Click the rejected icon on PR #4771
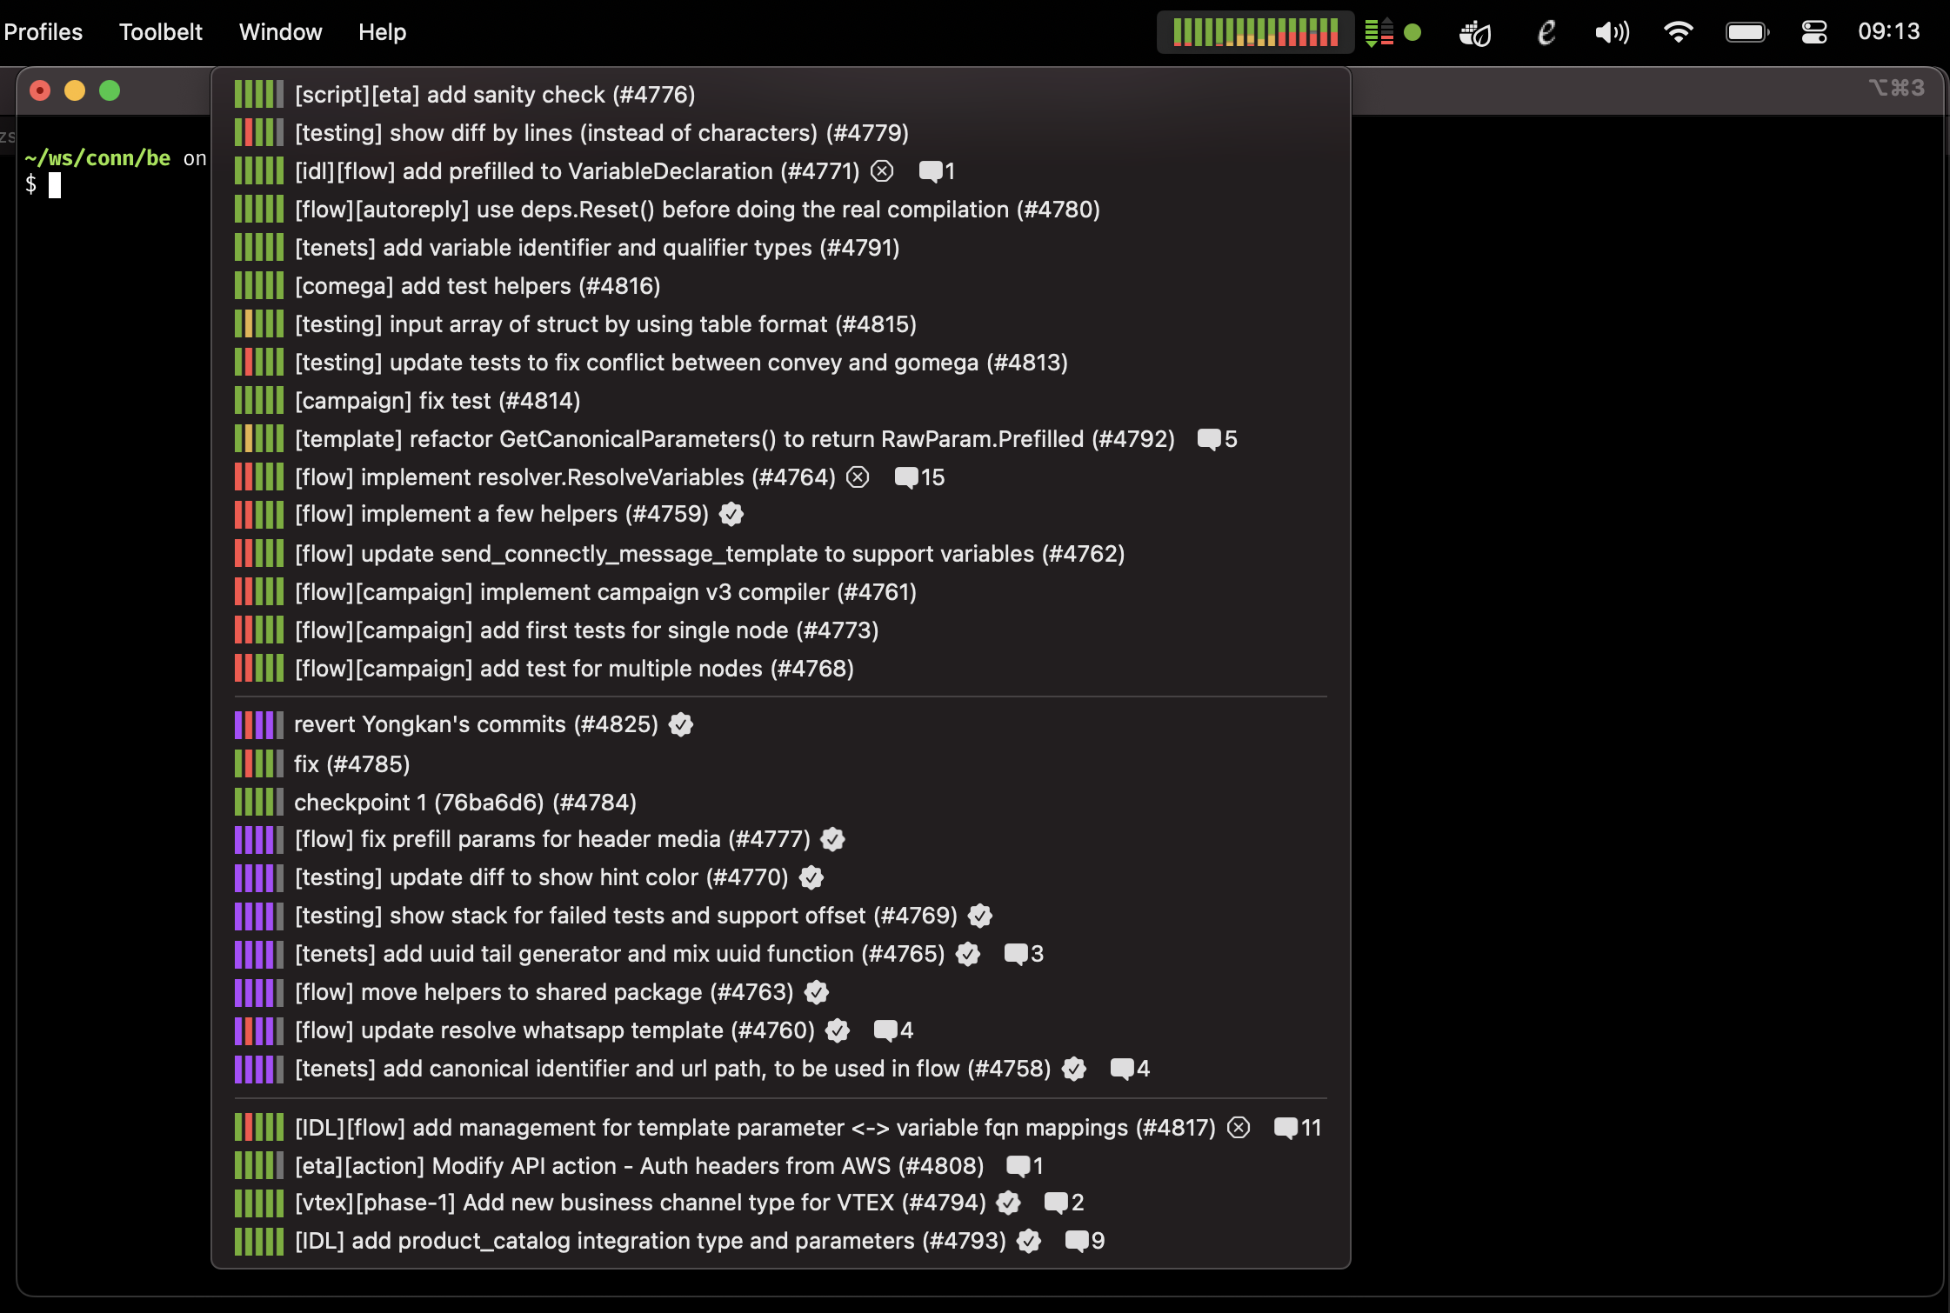The width and height of the screenshot is (1950, 1313). [x=882, y=171]
